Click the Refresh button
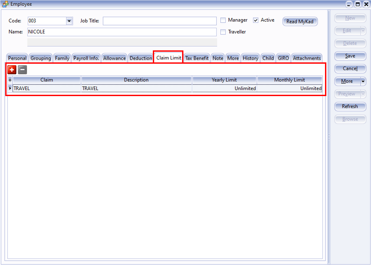This screenshot has height=265, width=371. (350, 106)
